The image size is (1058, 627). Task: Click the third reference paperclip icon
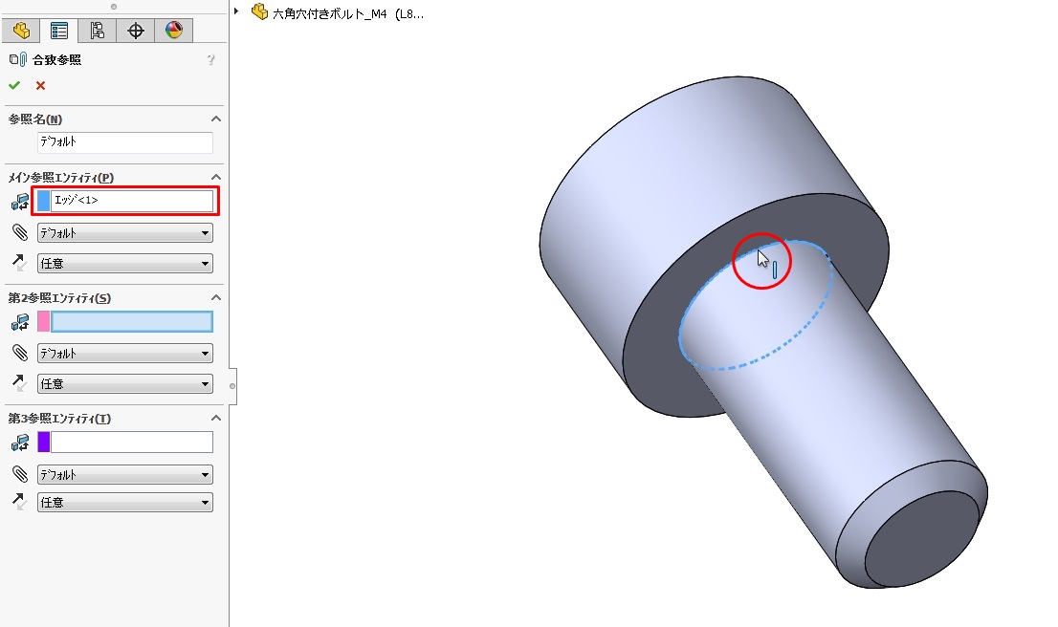[x=19, y=474]
